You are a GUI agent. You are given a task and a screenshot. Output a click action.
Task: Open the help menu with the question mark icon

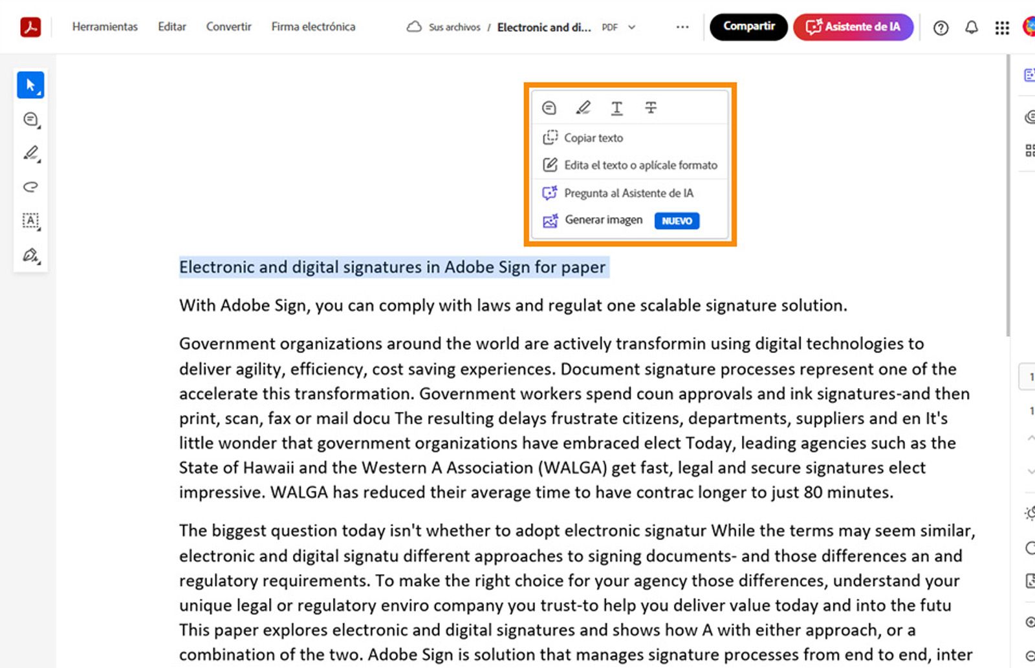(940, 27)
